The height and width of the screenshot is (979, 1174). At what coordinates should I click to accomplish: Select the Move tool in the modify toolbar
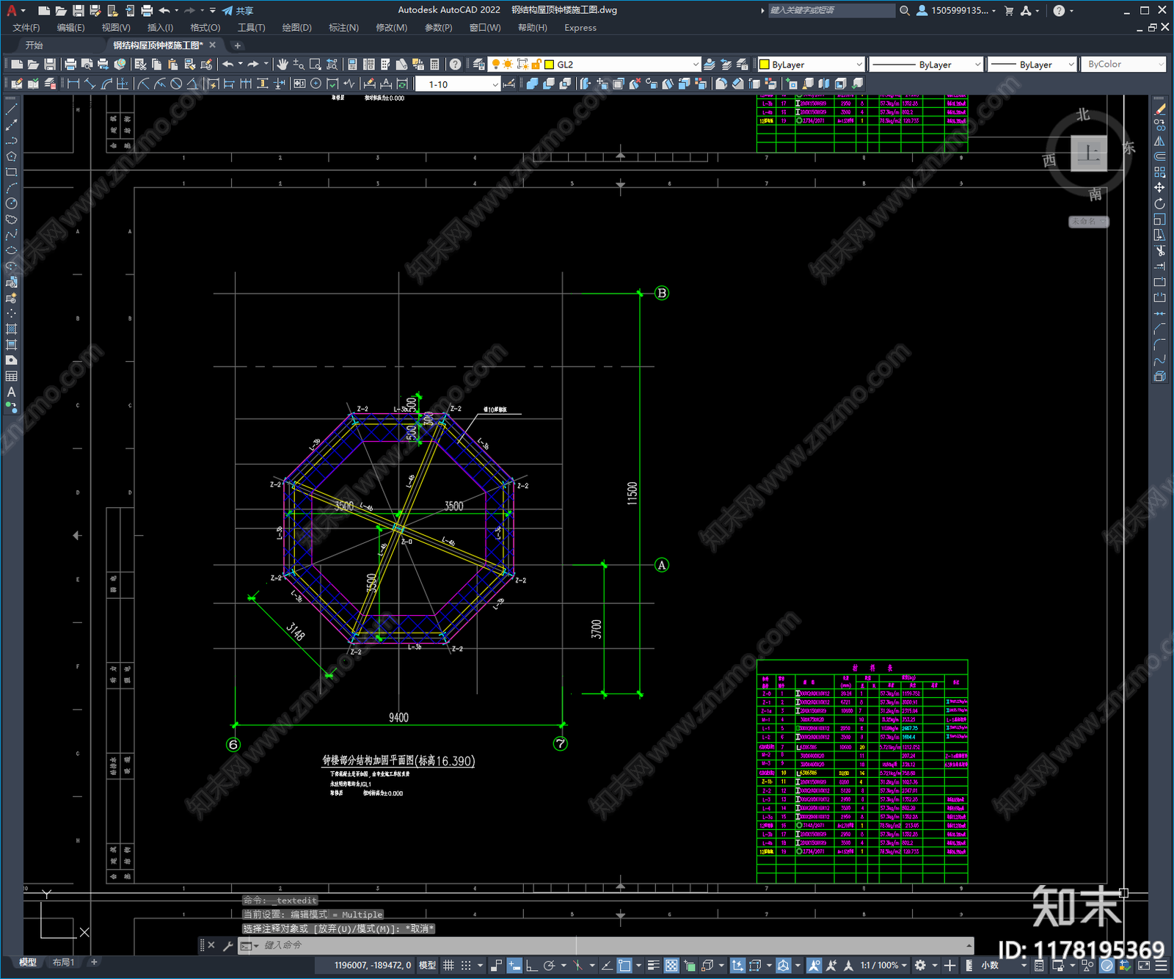coord(1159,188)
